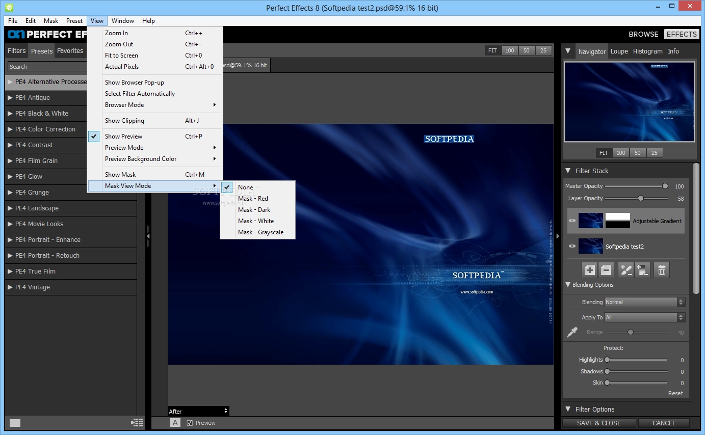The width and height of the screenshot is (705, 435).
Task: Uncheck the Preview checkbox
Action: [190, 423]
